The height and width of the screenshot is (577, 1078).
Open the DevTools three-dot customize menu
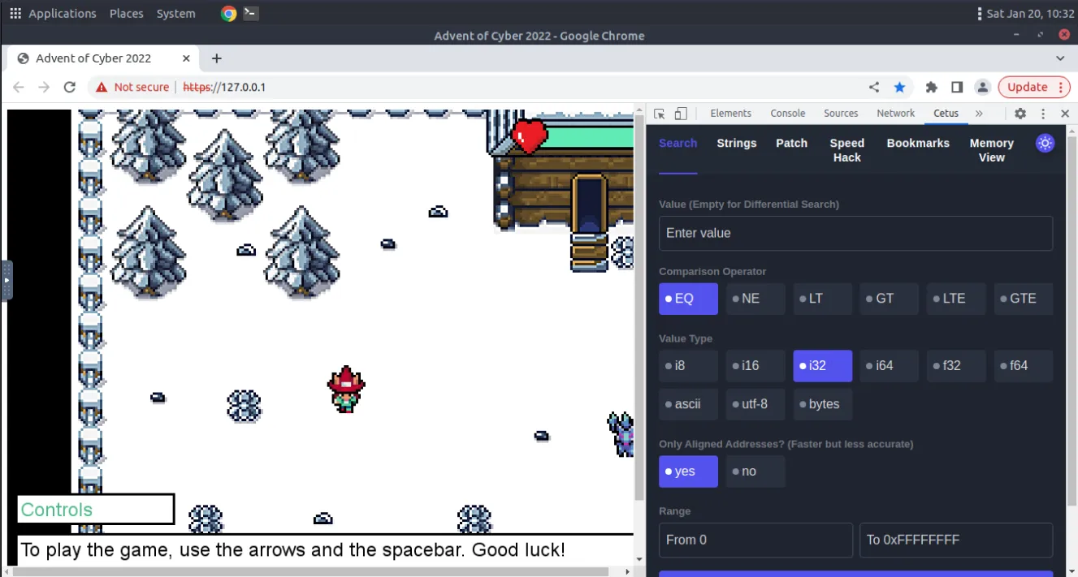coord(1043,114)
